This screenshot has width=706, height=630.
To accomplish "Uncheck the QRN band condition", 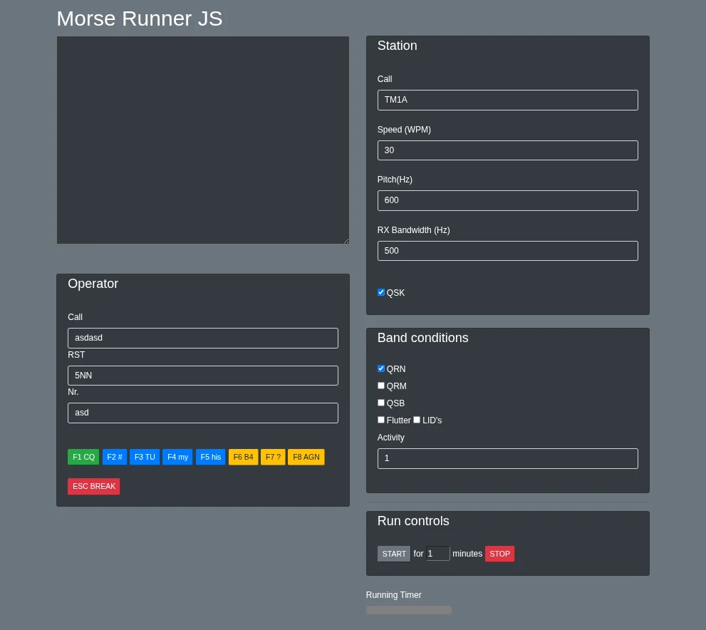I will (381, 368).
